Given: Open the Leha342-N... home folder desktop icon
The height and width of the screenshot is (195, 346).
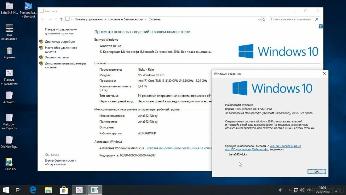Looking at the screenshot, I should tap(9, 8).
